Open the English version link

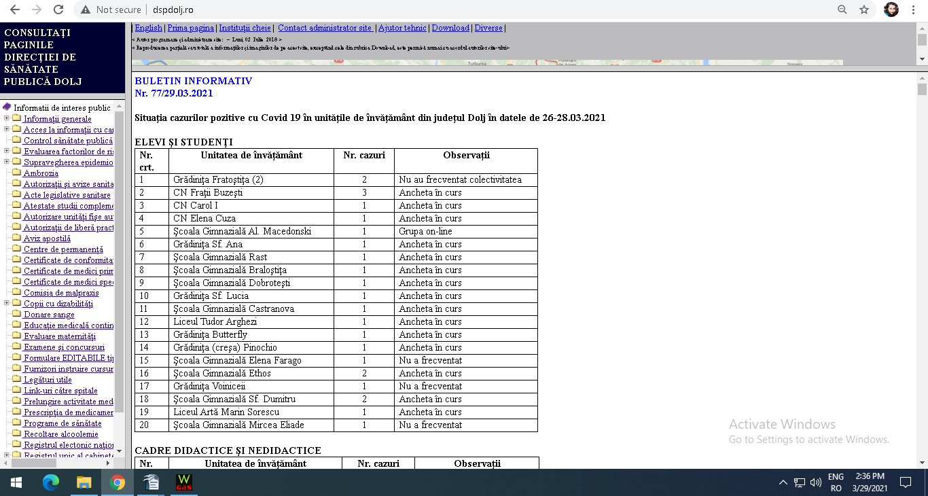coord(148,28)
